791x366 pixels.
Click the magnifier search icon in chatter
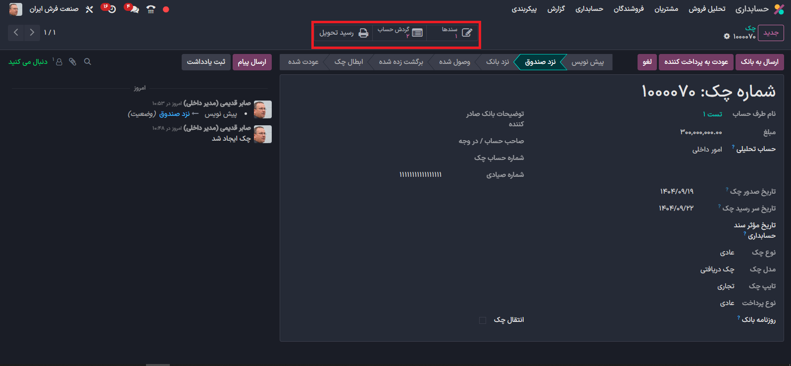click(x=88, y=62)
